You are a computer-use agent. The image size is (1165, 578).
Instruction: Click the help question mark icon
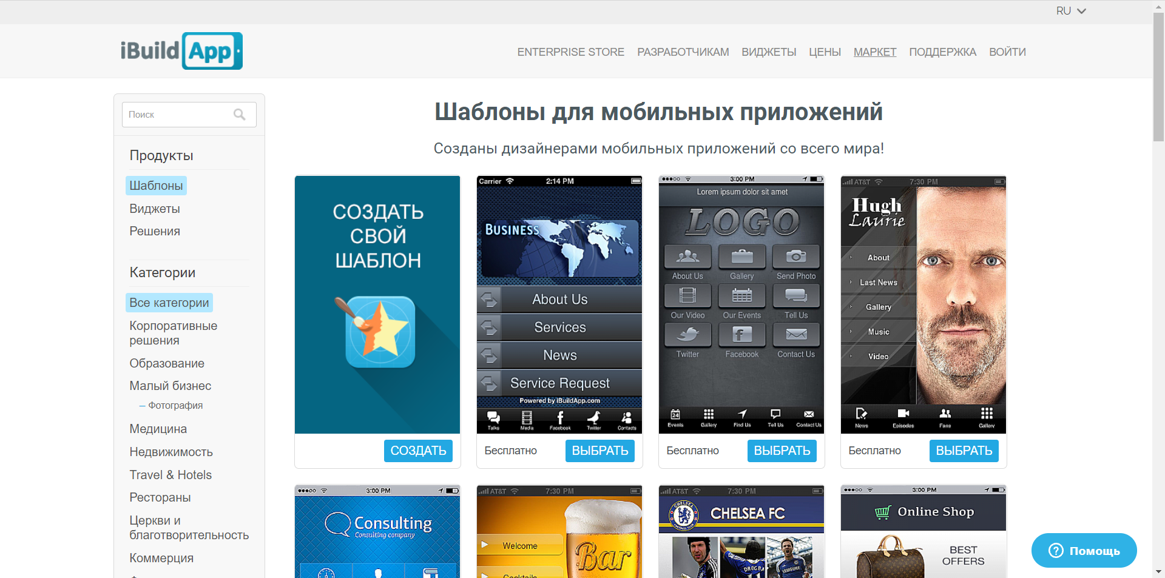click(1056, 551)
